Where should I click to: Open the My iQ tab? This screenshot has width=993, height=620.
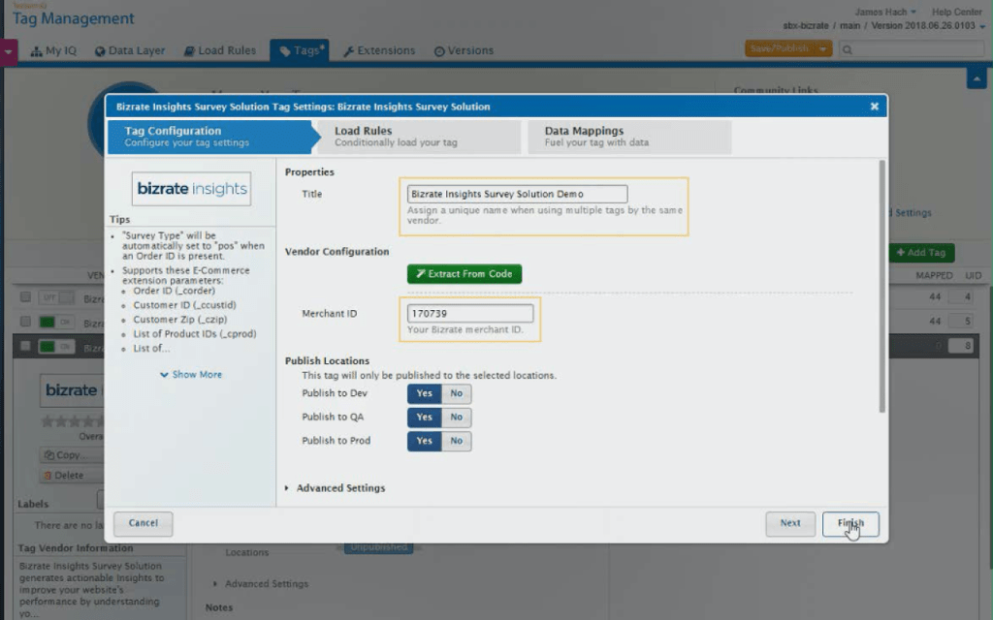tap(53, 50)
